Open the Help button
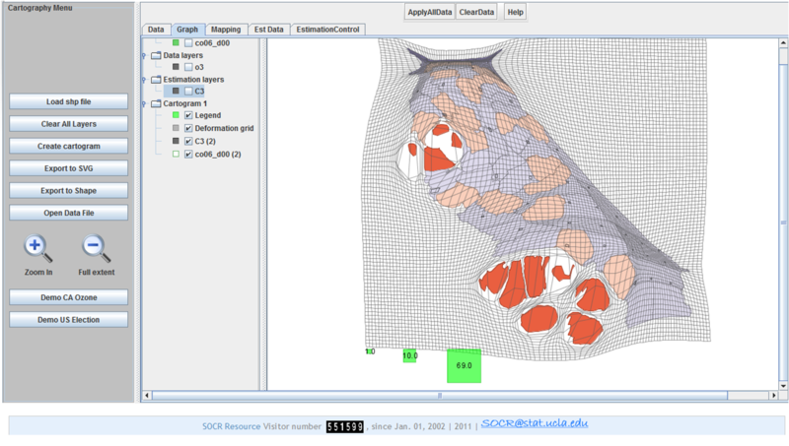The width and height of the screenshot is (789, 446). (515, 12)
